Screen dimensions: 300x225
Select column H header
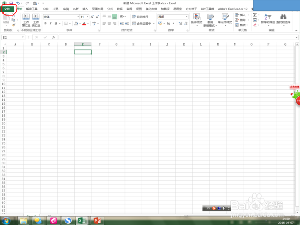133,44
